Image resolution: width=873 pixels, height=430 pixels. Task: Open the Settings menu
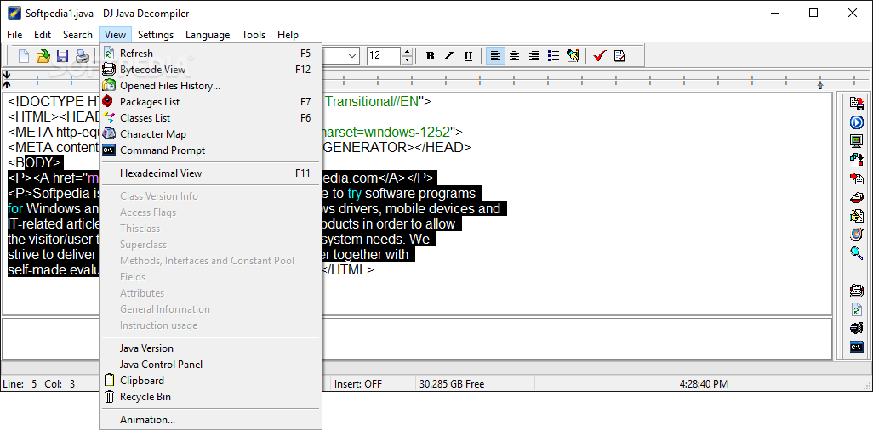click(156, 35)
